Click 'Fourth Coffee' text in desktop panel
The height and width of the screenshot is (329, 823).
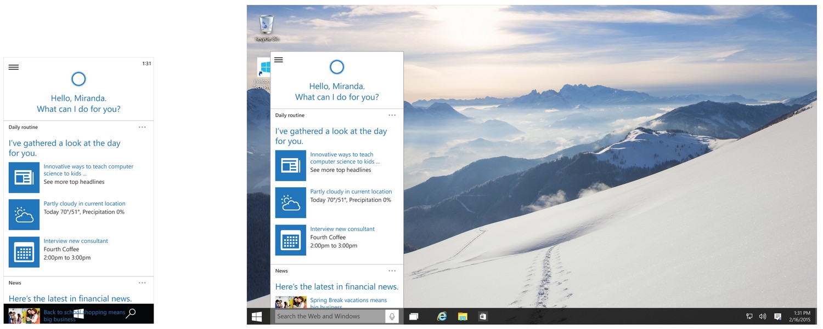(328, 237)
